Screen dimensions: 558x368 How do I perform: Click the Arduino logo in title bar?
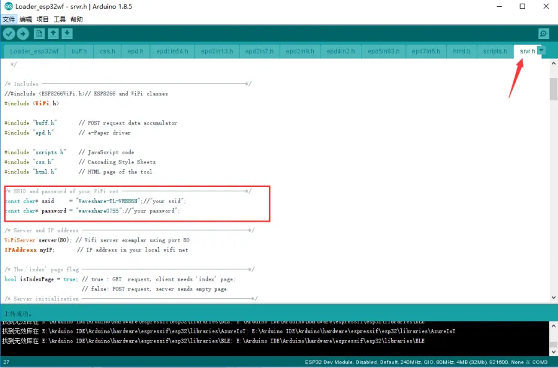tap(7, 6)
